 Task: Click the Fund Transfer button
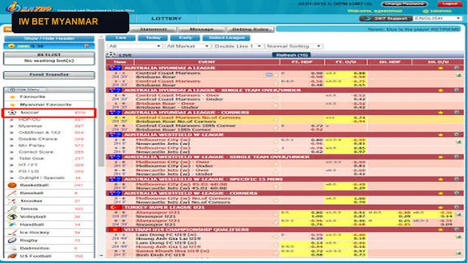click(x=49, y=75)
